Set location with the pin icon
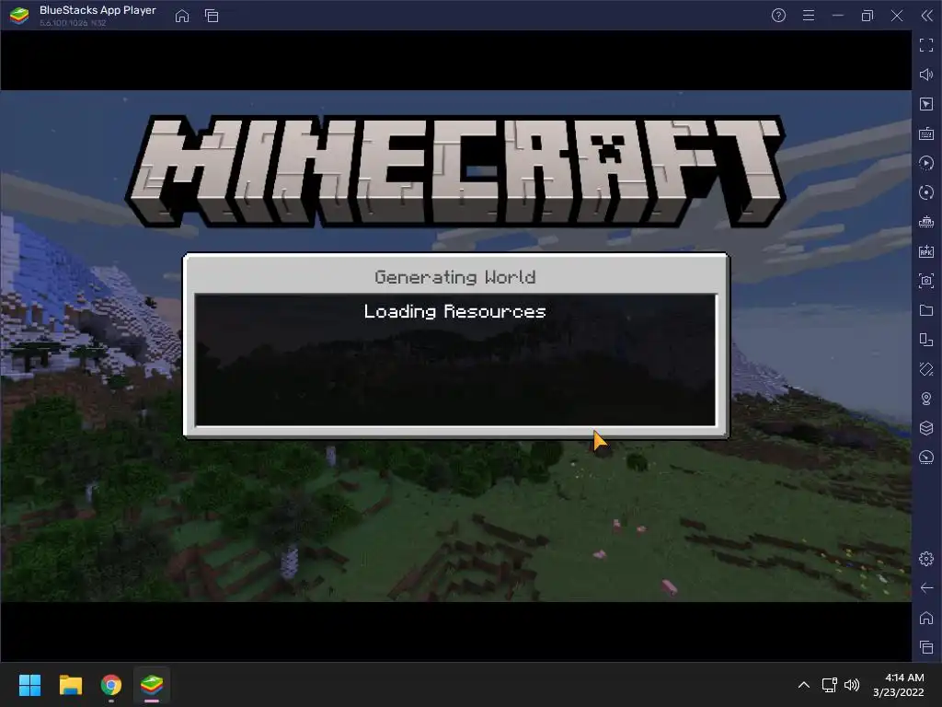 (x=926, y=399)
